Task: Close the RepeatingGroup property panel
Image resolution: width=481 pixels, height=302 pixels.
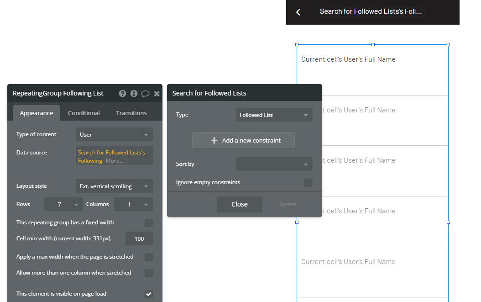Action: (157, 94)
